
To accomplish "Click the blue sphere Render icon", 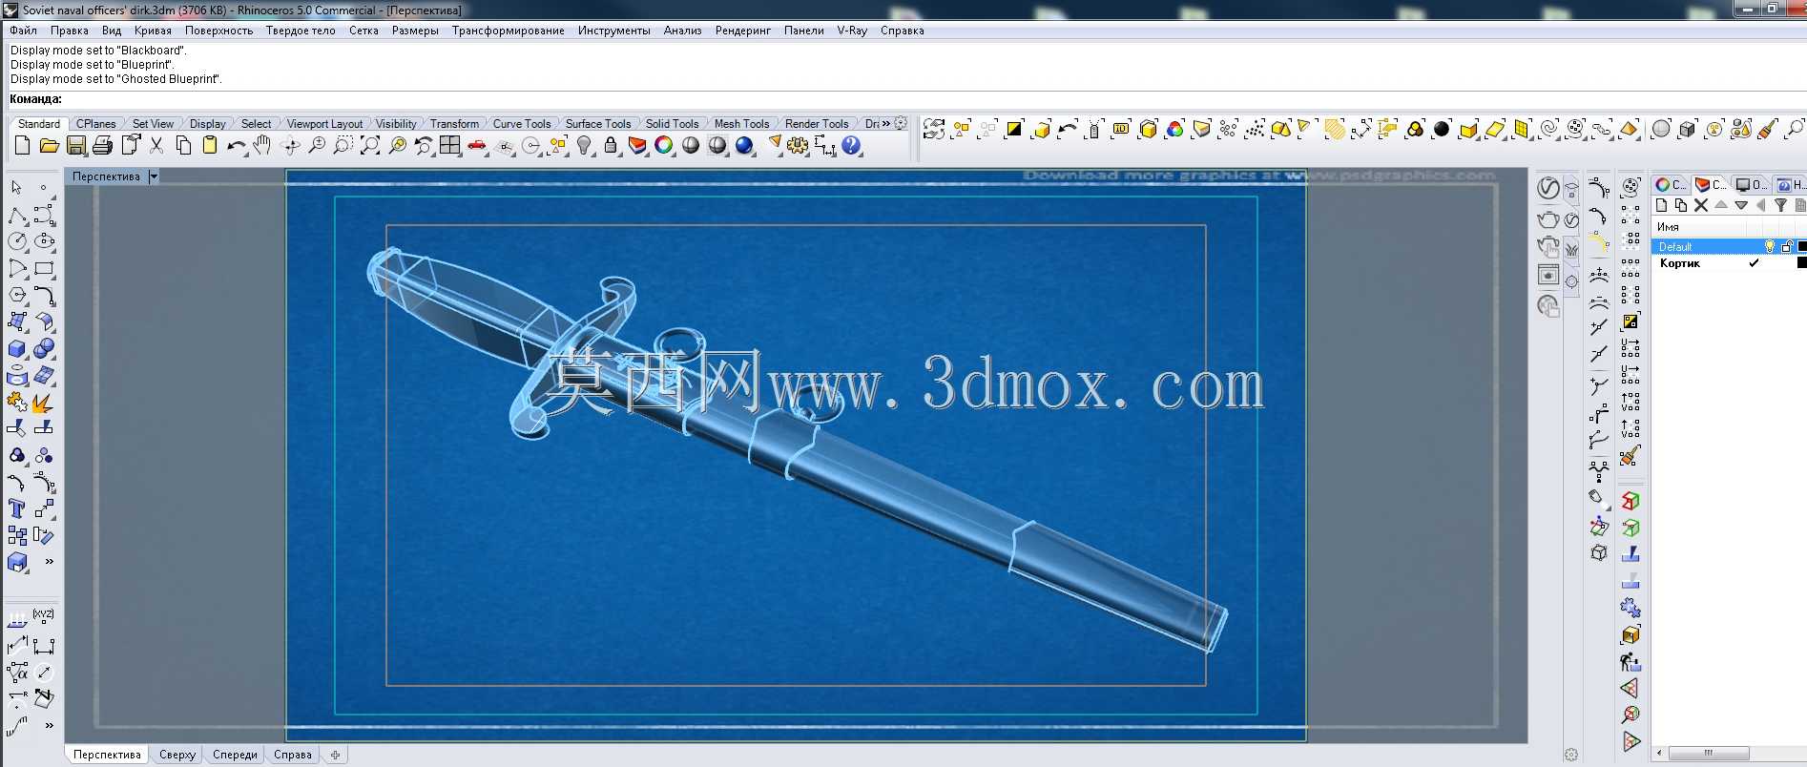I will pos(744,146).
